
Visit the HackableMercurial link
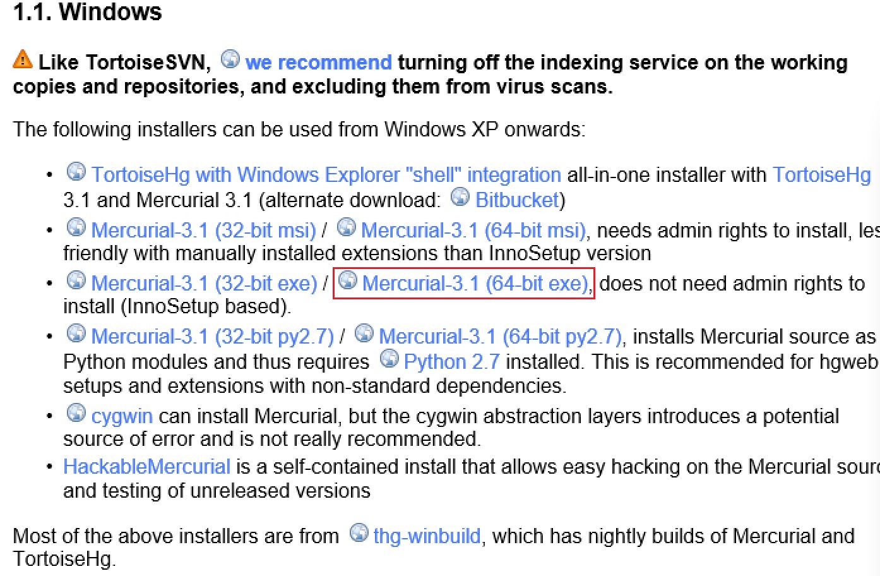146,467
